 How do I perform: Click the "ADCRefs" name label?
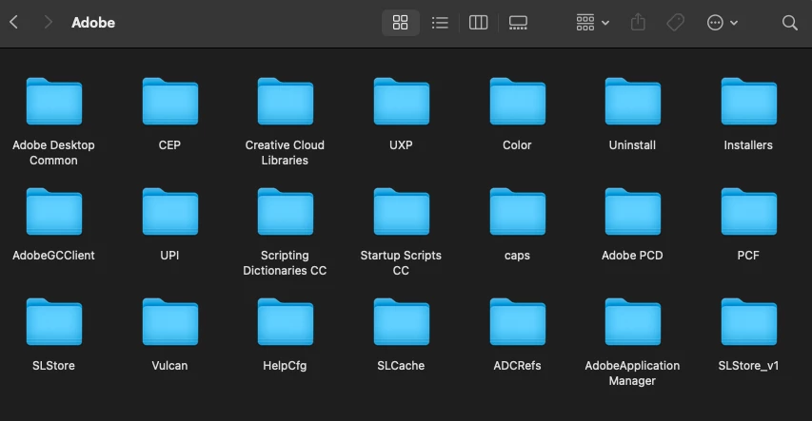[517, 366]
